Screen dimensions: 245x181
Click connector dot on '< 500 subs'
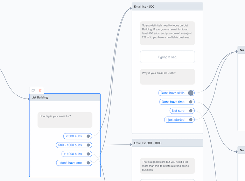click(x=88, y=136)
